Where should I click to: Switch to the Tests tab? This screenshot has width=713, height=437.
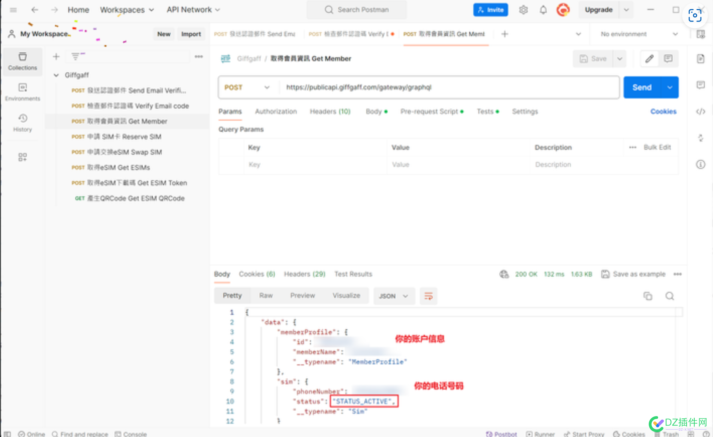point(488,111)
